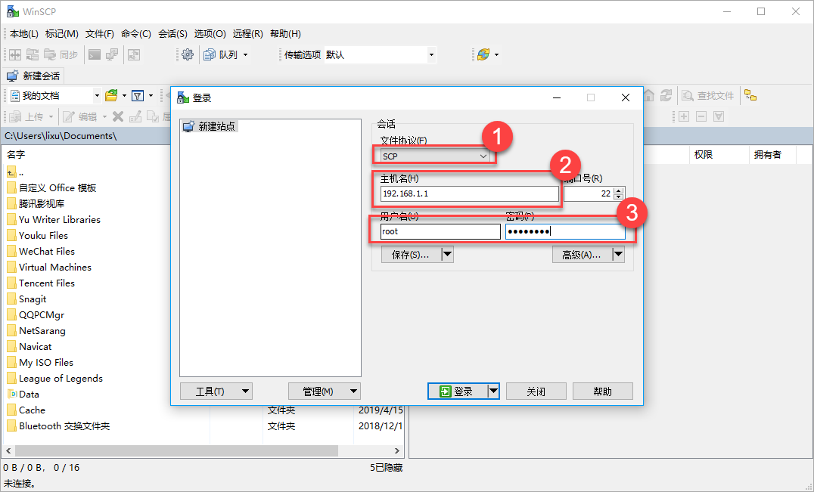
Task: Click the remote refresh arrows icon
Action: click(x=666, y=95)
